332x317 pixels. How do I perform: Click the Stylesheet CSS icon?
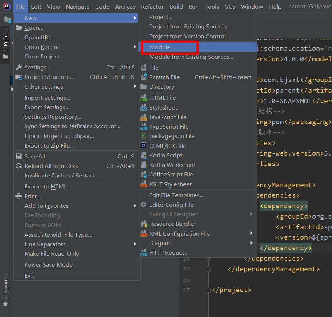click(144, 108)
